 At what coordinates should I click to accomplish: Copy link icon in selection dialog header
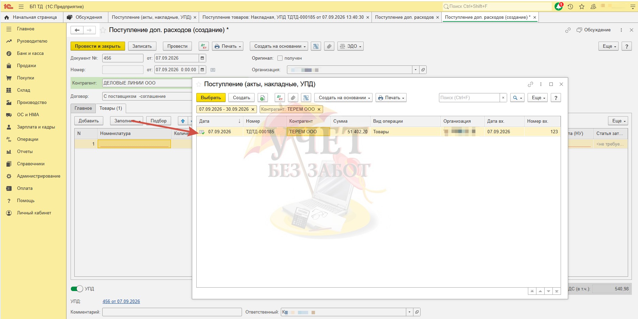[530, 84]
